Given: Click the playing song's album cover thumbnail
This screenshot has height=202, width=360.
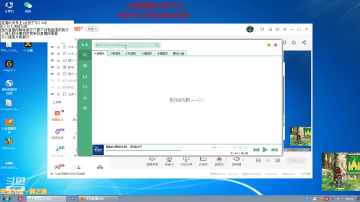Looking at the screenshot, I should [98, 150].
